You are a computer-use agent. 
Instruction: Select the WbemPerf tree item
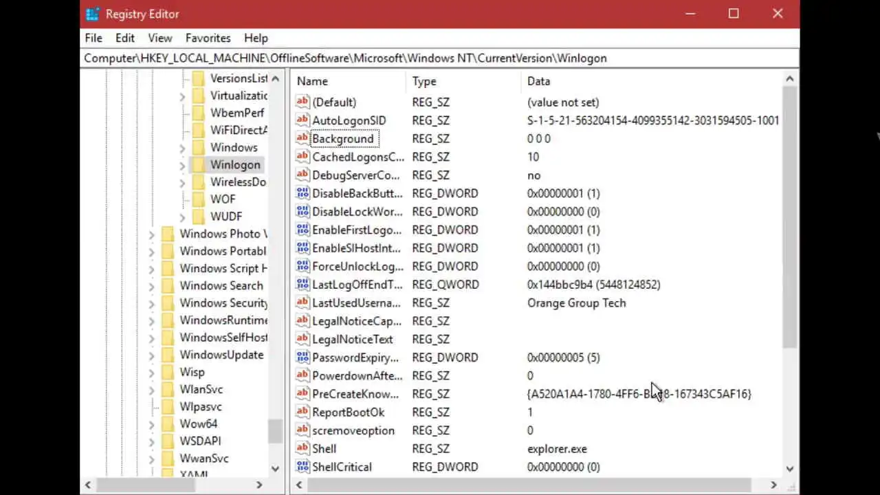(x=237, y=113)
